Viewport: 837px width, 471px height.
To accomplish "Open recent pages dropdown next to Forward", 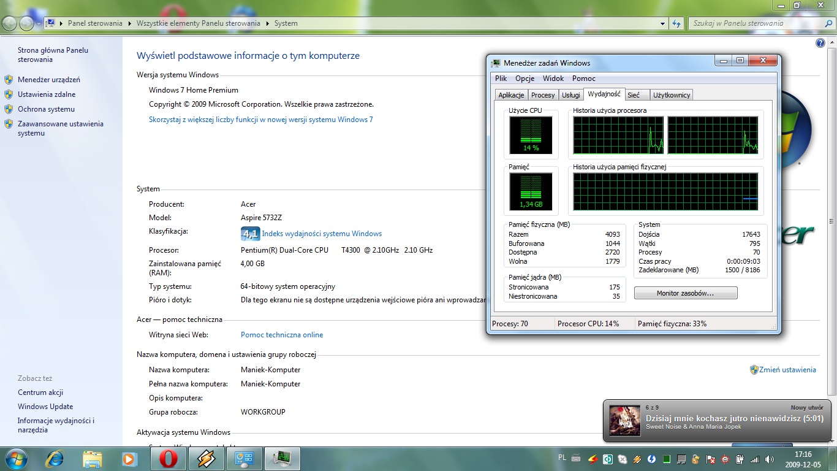I will pos(39,23).
